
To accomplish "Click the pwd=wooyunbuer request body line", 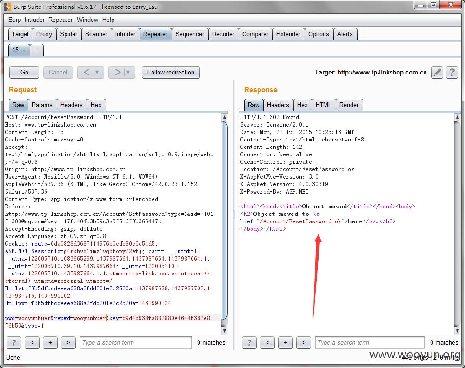I will (x=108, y=322).
